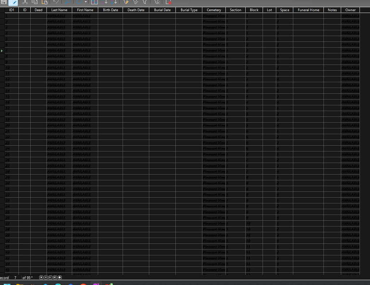Jump to the last record
The height and width of the screenshot is (285, 370).
point(55,277)
